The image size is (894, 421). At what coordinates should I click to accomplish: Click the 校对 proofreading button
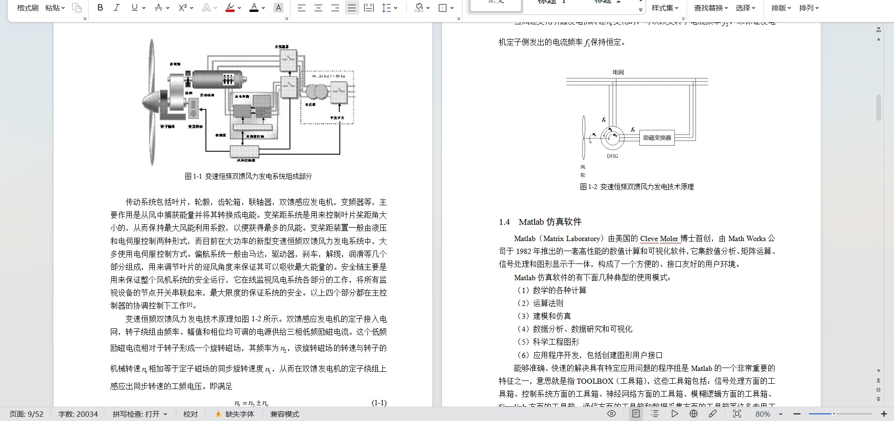[191, 414]
